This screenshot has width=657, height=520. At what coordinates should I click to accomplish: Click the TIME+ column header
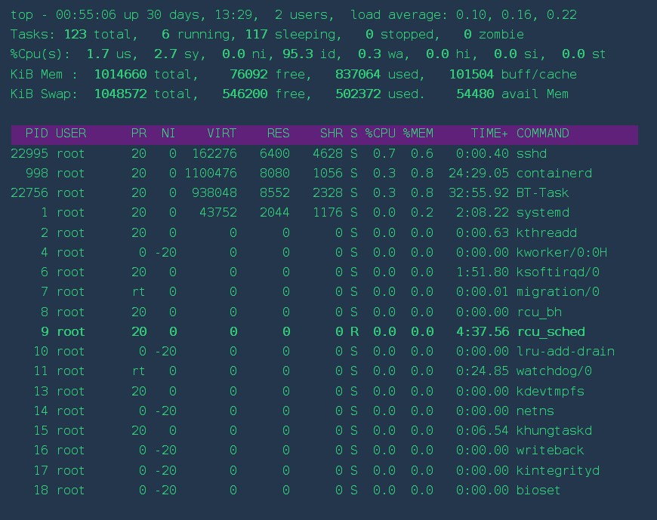pyautogui.click(x=489, y=134)
